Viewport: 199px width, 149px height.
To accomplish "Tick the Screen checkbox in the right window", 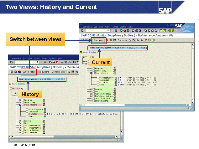I will coord(93,90).
